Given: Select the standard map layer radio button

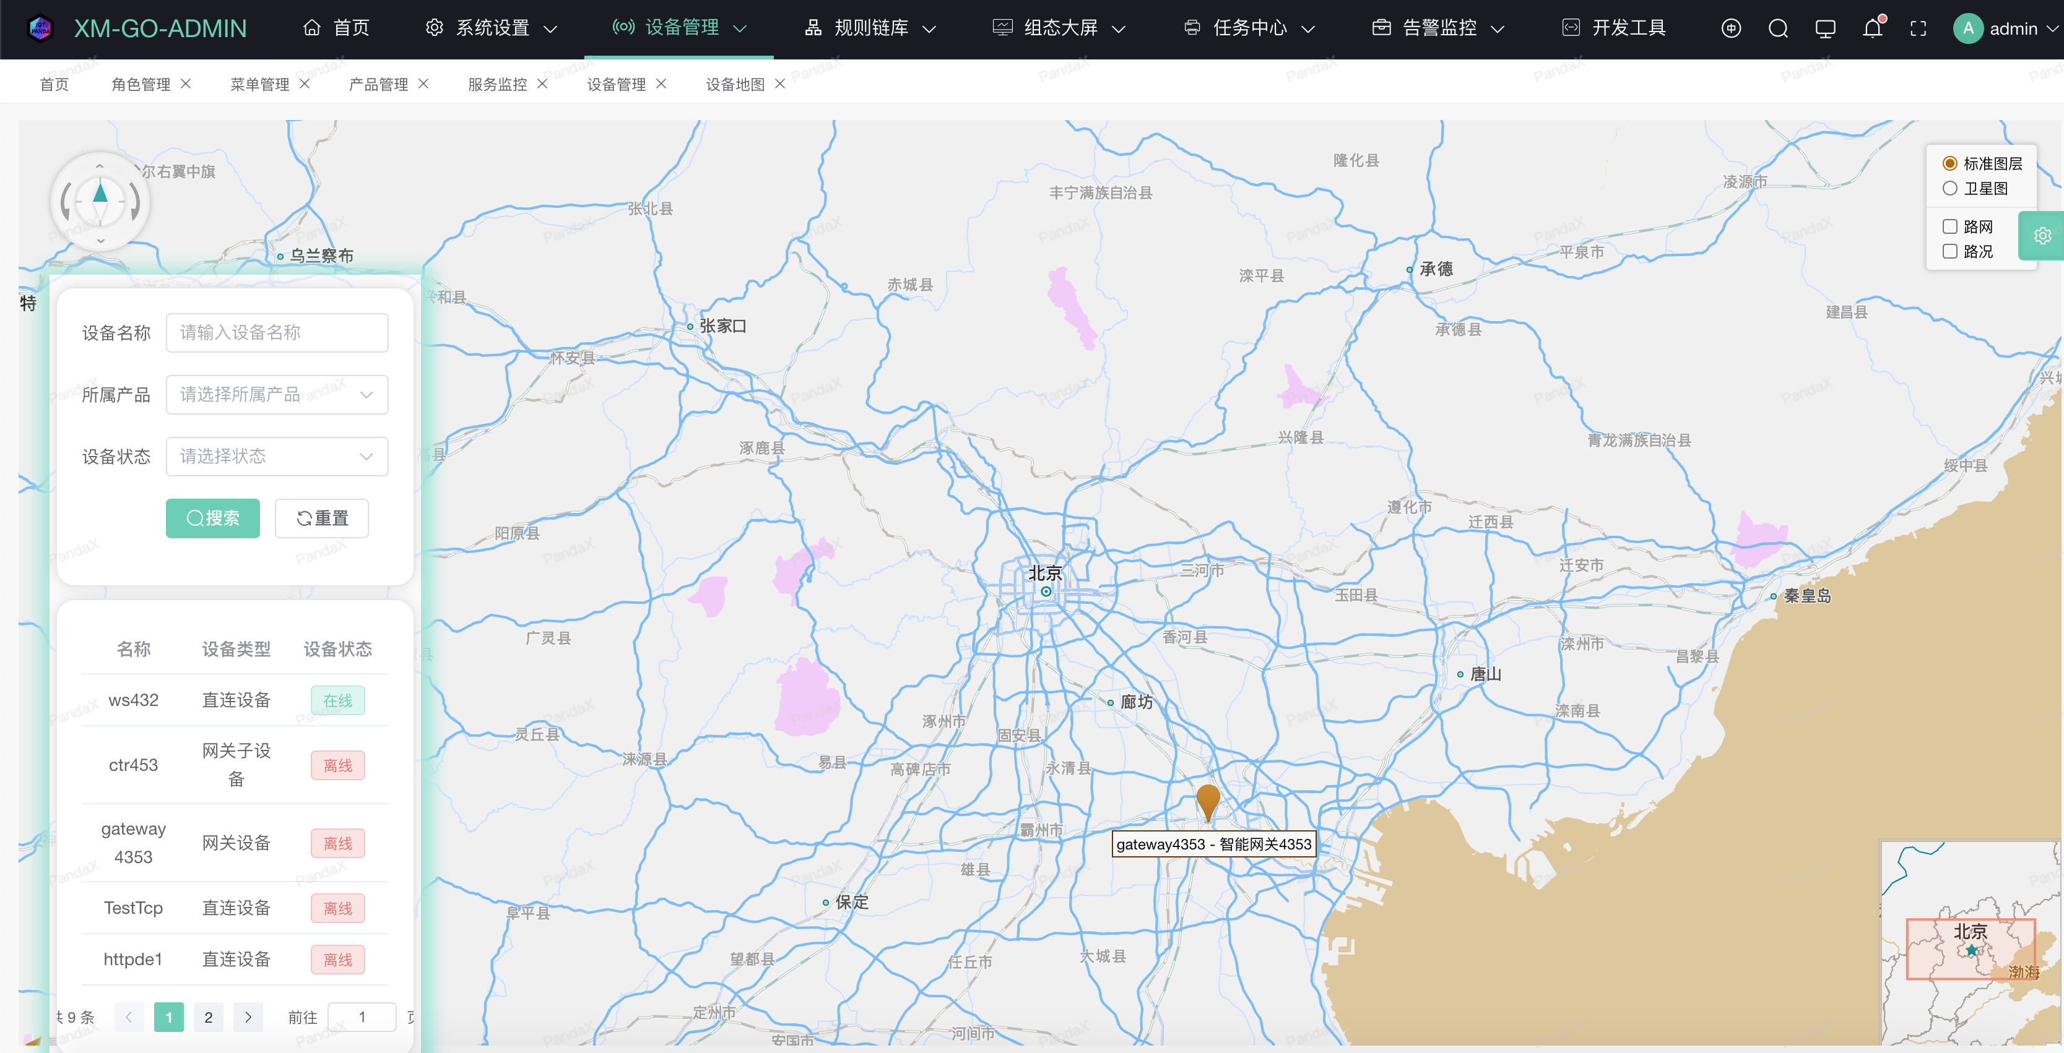Looking at the screenshot, I should click(1948, 164).
